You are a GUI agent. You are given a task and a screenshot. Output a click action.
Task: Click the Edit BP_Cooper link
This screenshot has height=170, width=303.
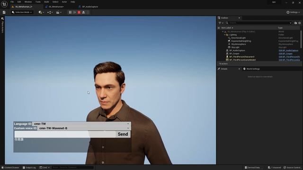click(285, 53)
